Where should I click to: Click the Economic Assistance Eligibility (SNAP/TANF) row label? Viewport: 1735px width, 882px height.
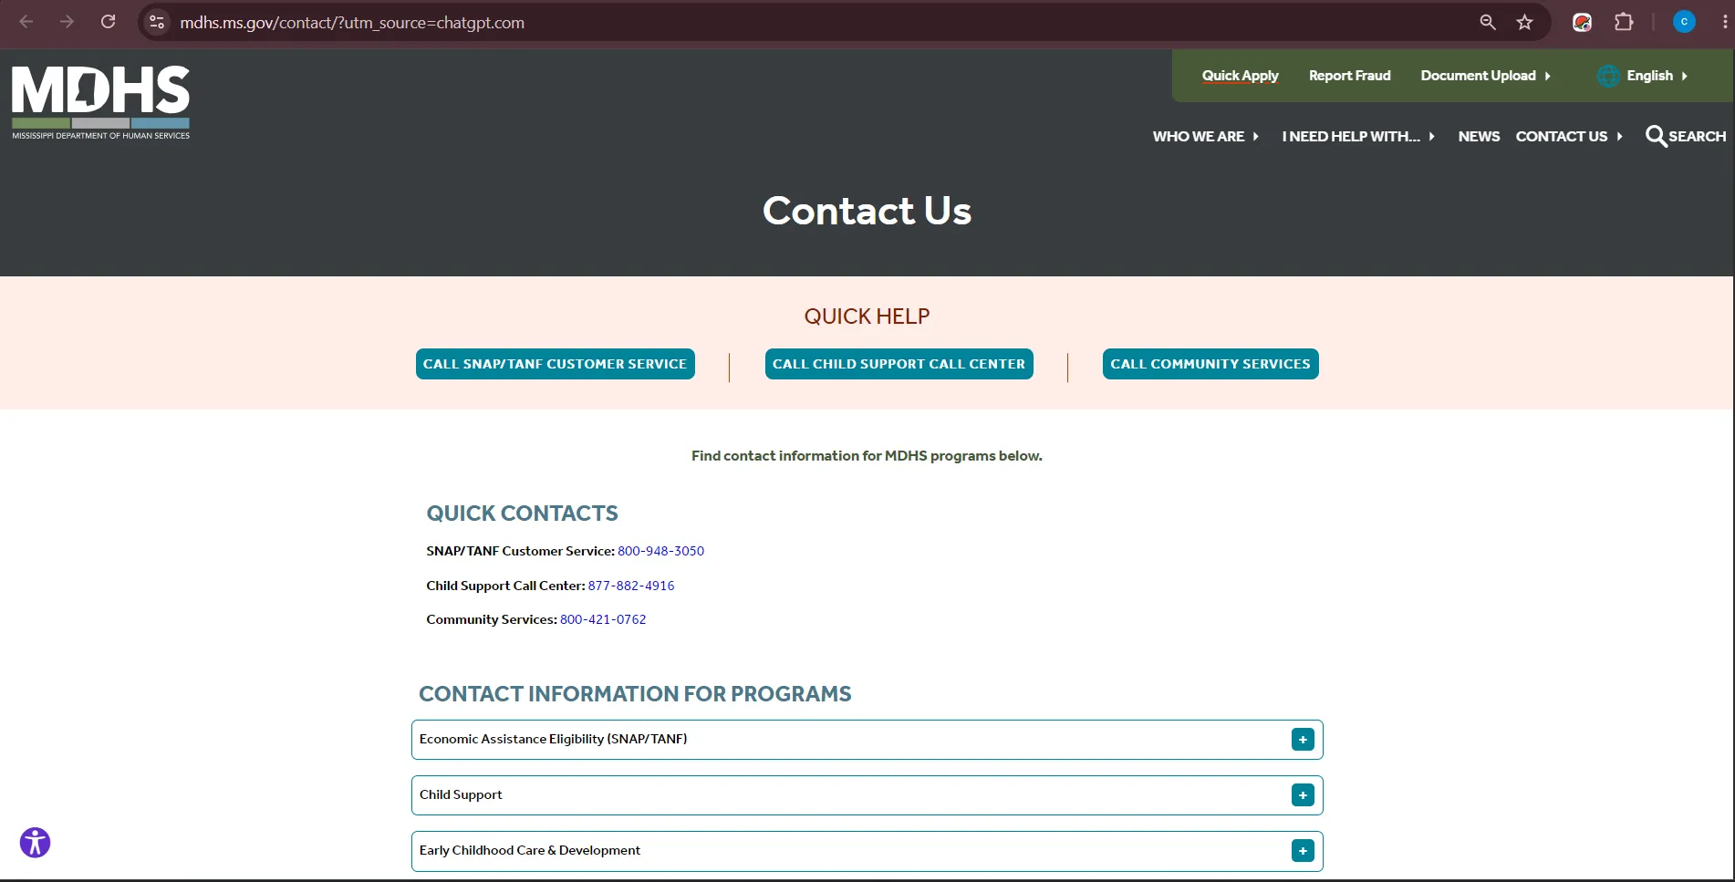click(553, 739)
